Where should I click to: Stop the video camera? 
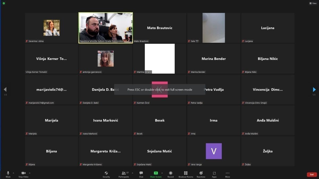(x=23, y=174)
